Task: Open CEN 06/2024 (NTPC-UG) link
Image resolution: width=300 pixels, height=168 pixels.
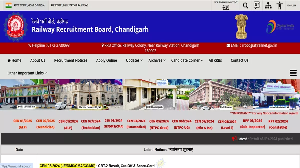Action: [182, 124]
